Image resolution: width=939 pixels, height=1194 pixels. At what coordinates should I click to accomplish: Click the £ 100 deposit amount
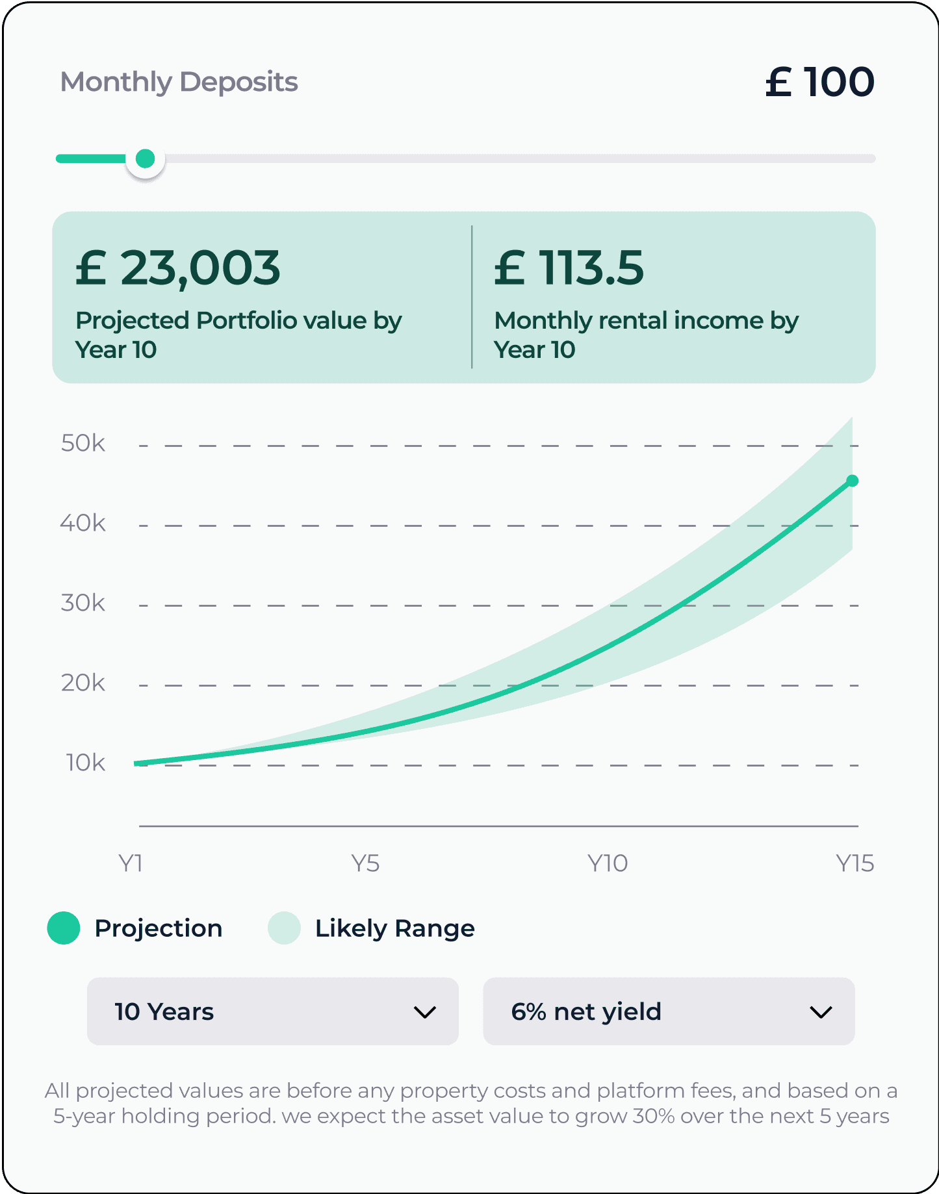[820, 82]
